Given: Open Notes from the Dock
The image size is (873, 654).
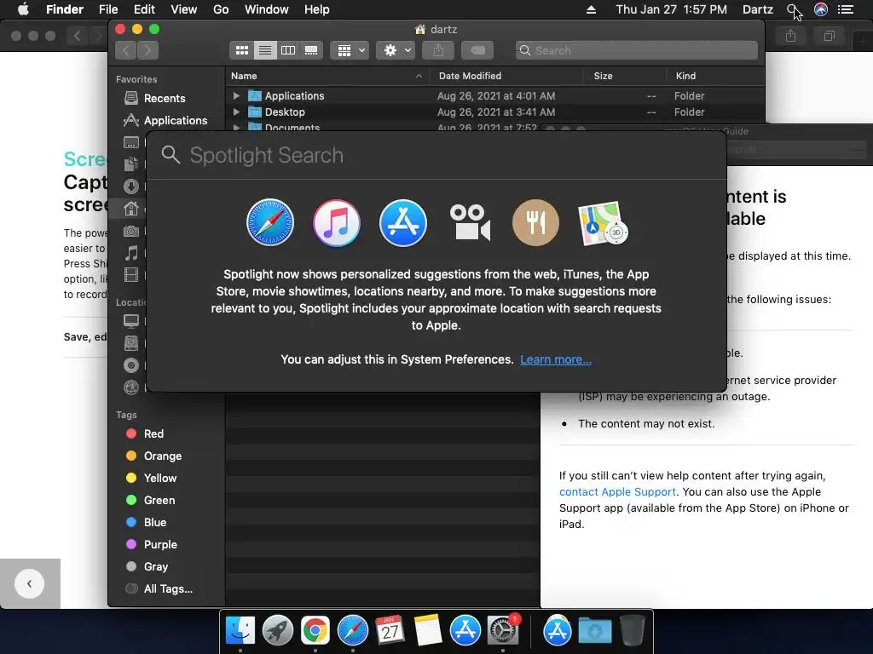Looking at the screenshot, I should coord(428,631).
